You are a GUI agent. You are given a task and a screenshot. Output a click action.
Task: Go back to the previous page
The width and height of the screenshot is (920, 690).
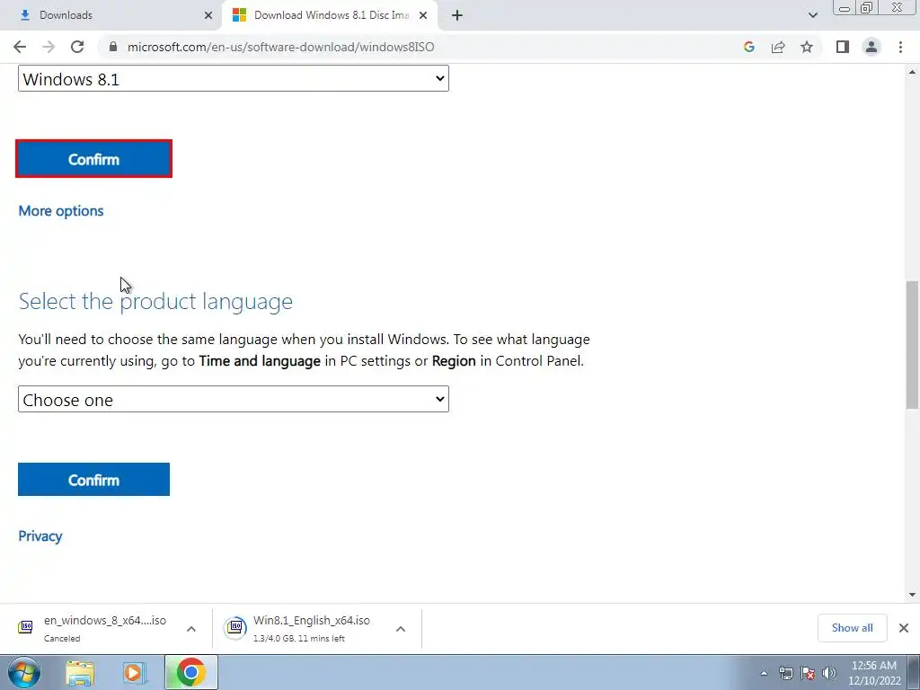20,47
